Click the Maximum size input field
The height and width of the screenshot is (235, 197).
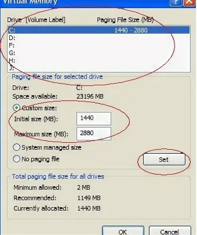point(94,133)
